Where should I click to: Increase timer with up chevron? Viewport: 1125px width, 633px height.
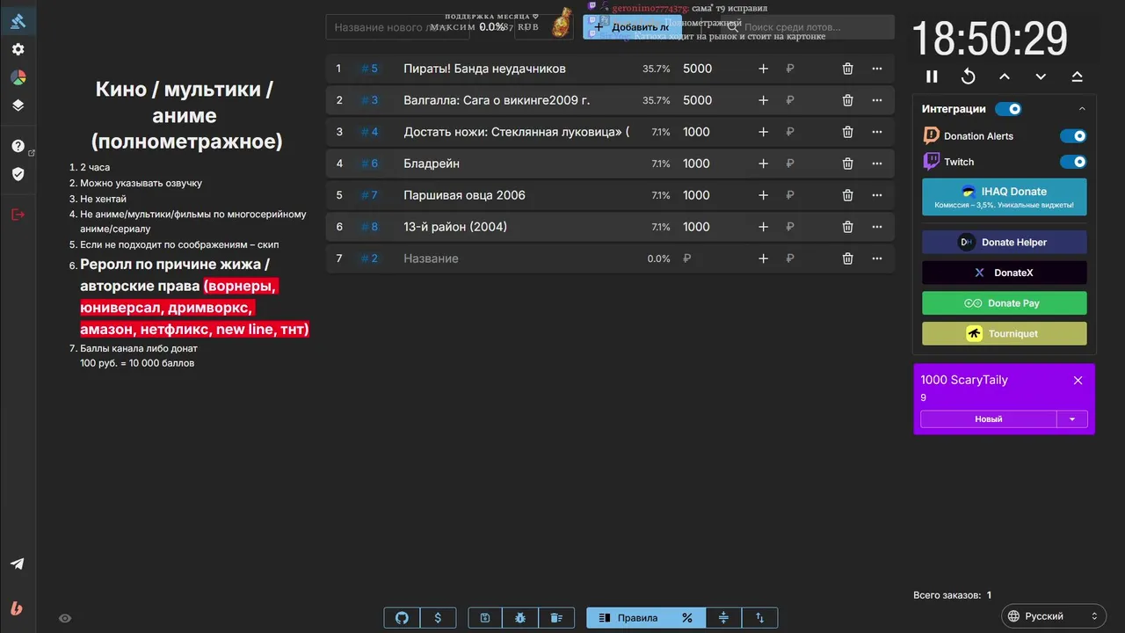(1005, 76)
